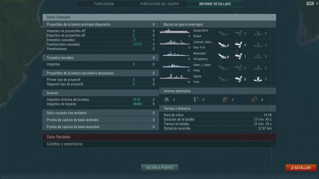Screen dimensions: 319x179
Task: Click the bomb canister icon in Aviones destruidos
Action: tap(195, 99)
